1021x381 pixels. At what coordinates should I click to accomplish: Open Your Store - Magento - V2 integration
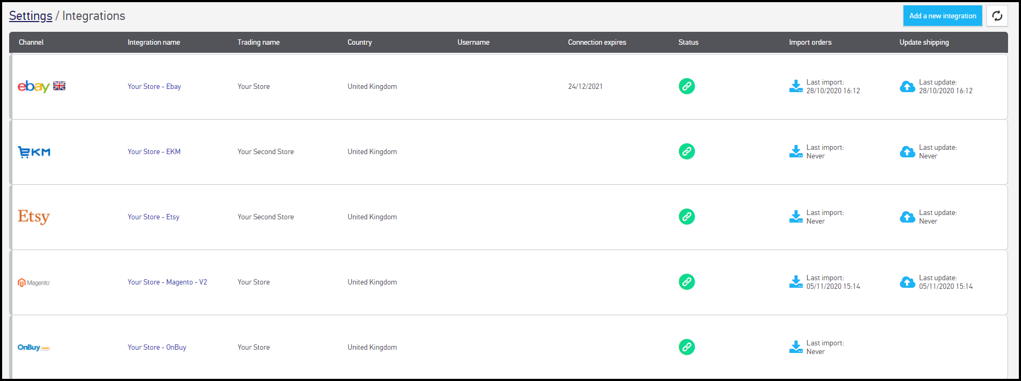pos(167,282)
